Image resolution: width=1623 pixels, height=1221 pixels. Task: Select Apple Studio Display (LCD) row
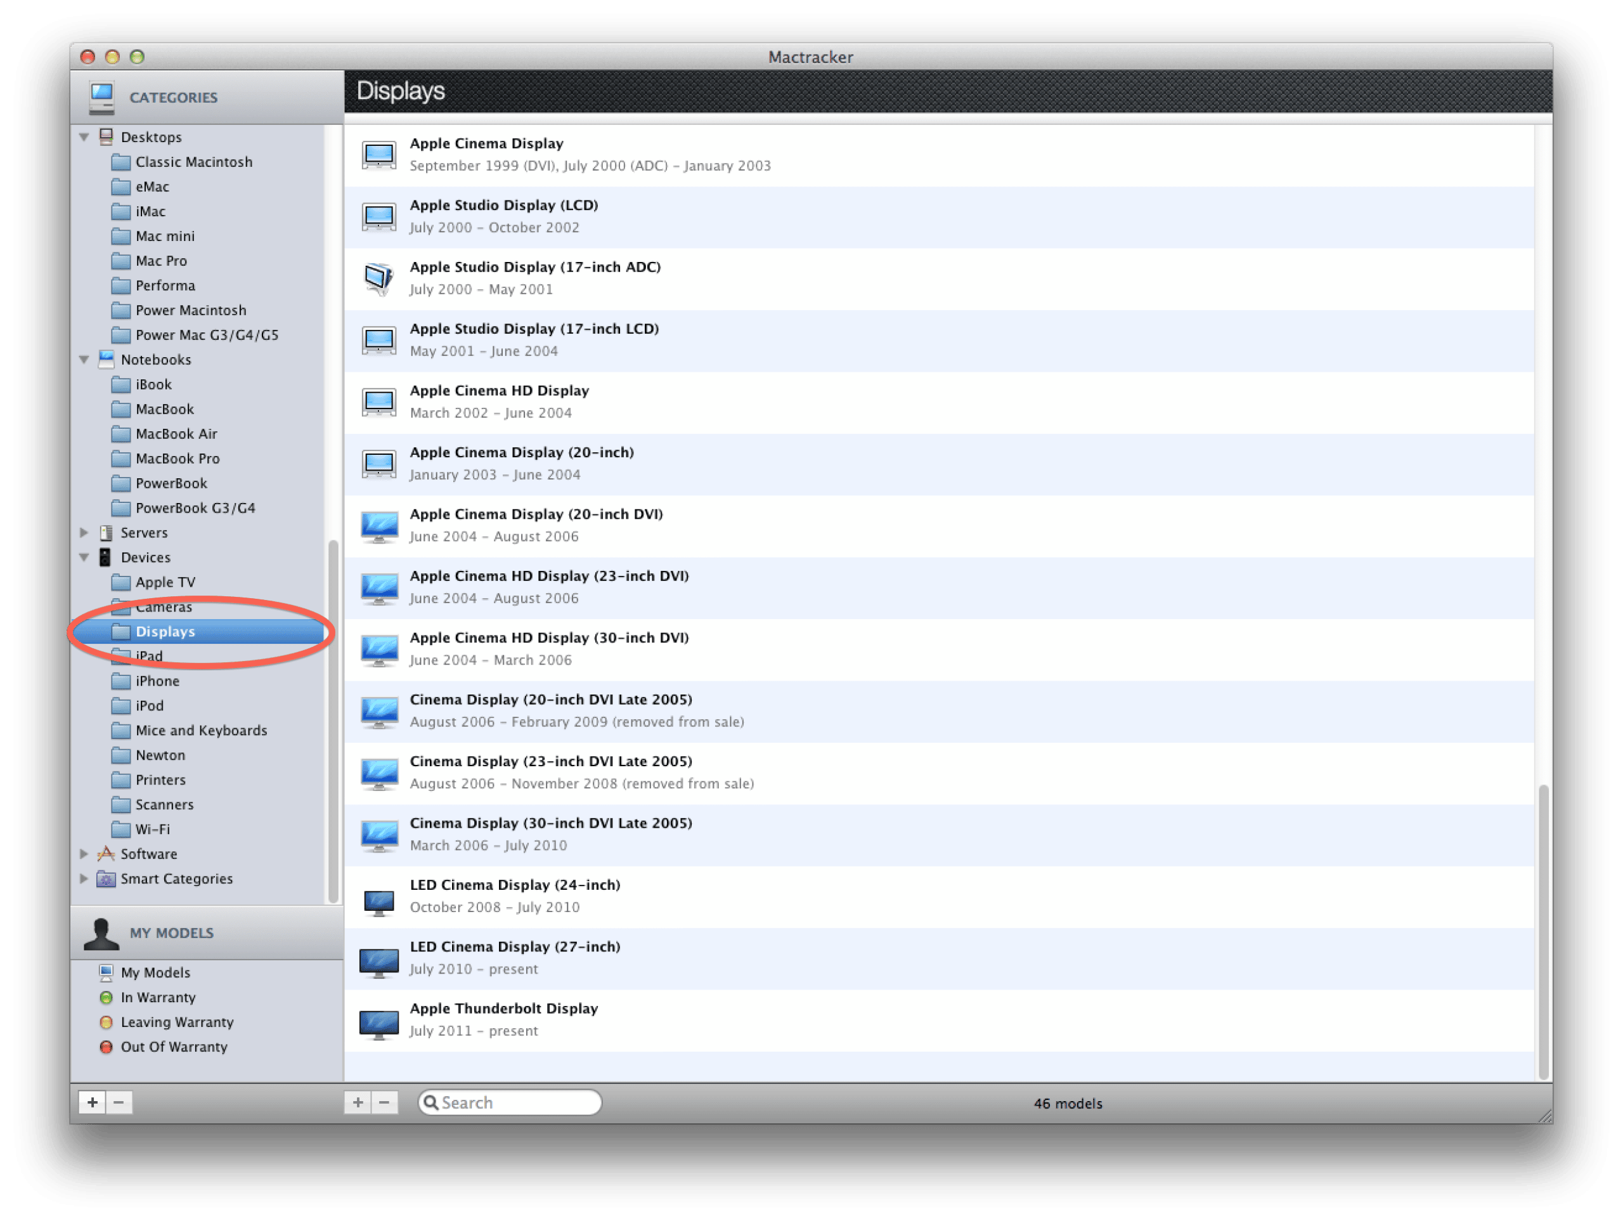pyautogui.click(x=940, y=216)
